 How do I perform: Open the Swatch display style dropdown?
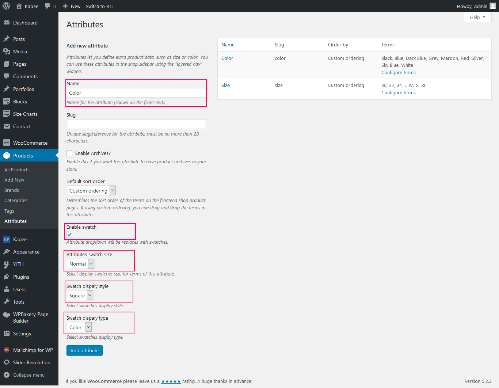click(80, 296)
